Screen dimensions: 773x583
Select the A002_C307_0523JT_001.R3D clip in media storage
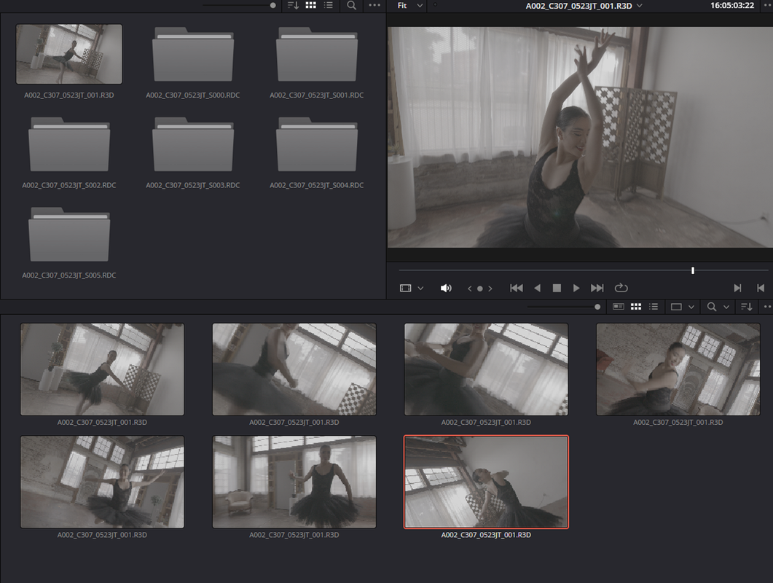point(69,54)
